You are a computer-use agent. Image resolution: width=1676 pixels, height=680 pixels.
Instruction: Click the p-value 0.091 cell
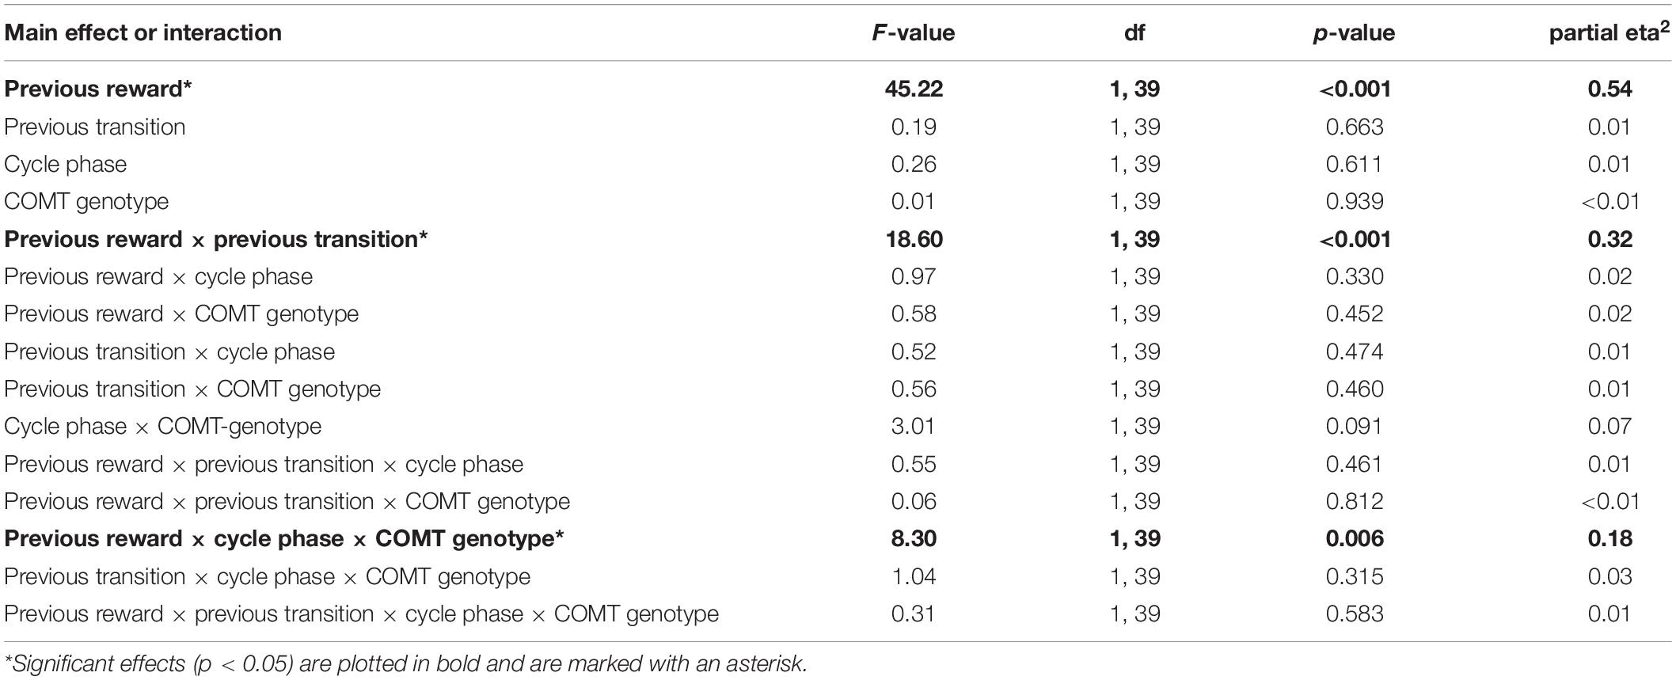(x=1355, y=426)
